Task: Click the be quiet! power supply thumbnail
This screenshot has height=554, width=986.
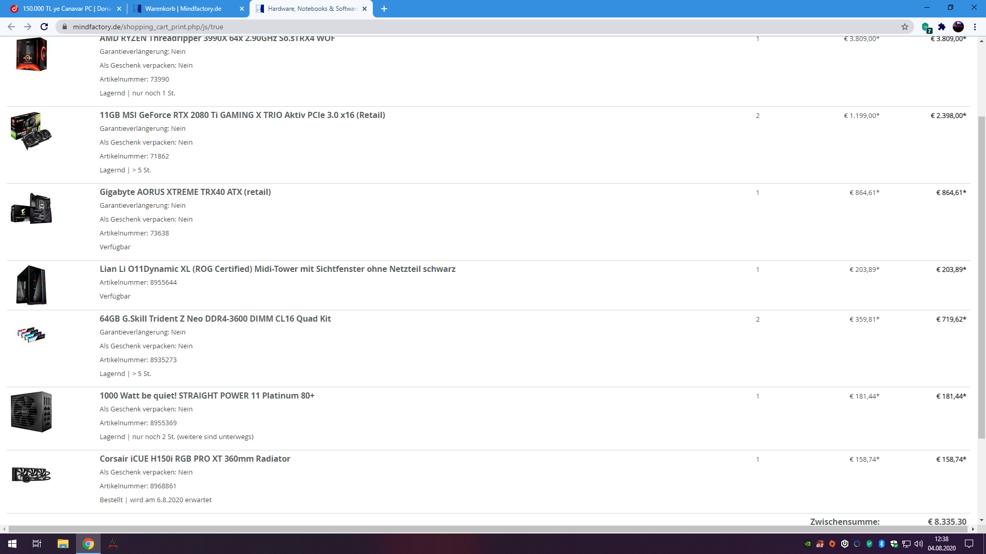Action: [x=31, y=411]
